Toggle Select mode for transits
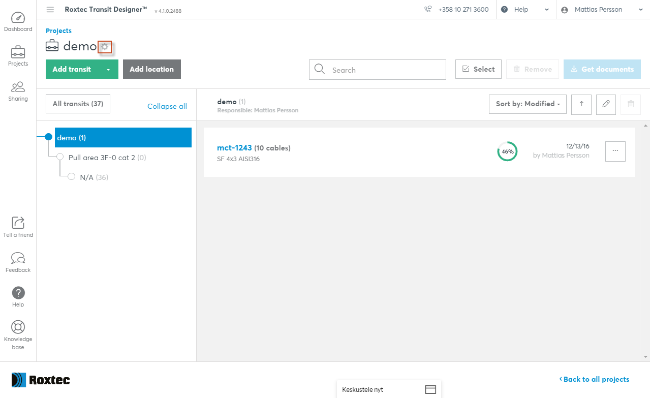 coord(478,69)
